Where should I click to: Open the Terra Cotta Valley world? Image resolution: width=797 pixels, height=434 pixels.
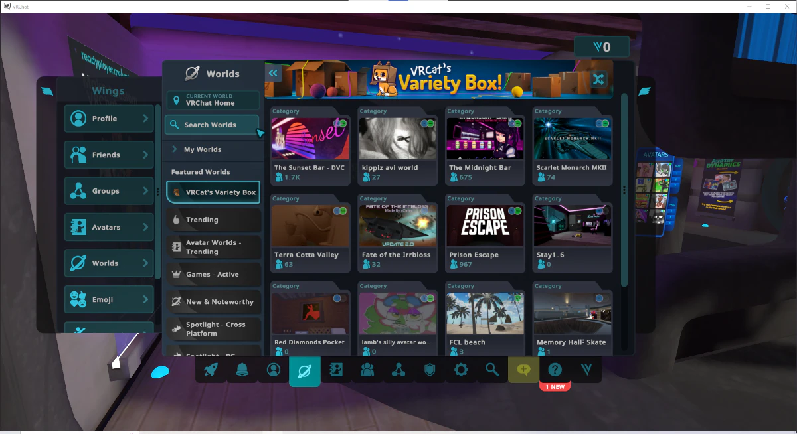coord(310,233)
